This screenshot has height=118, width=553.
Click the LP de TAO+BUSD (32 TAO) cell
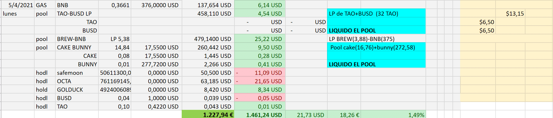point(376,13)
